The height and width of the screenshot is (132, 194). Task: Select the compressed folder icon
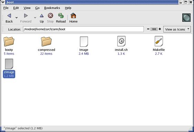pos(46,41)
